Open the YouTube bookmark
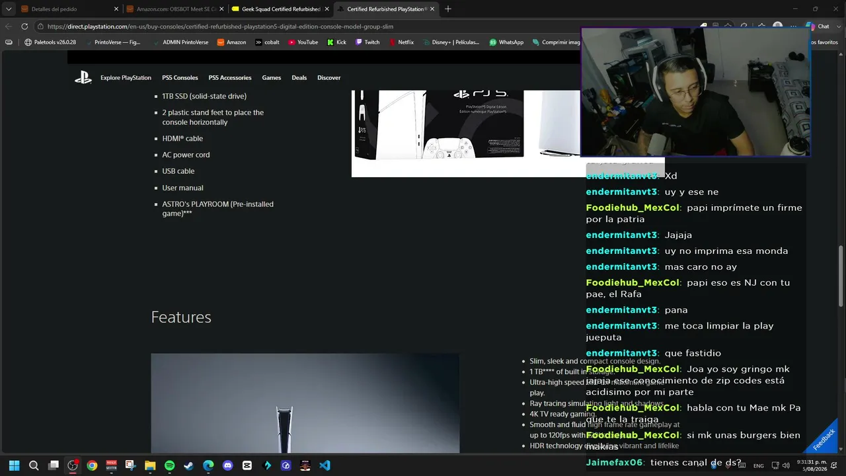The width and height of the screenshot is (846, 476). pyautogui.click(x=303, y=42)
